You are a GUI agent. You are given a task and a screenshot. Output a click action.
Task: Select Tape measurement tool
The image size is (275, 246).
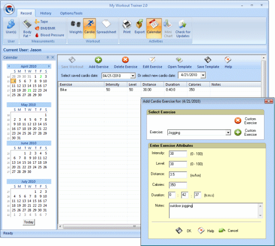[x=41, y=22]
